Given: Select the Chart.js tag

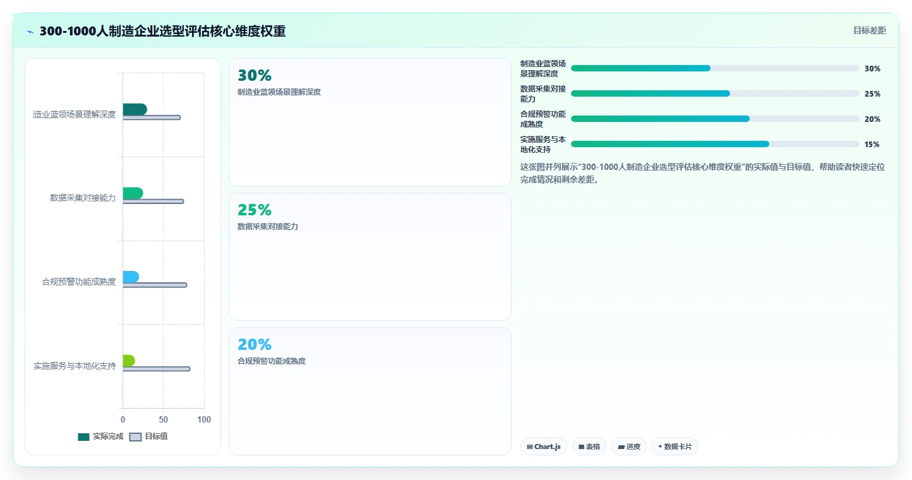Looking at the screenshot, I should [544, 447].
